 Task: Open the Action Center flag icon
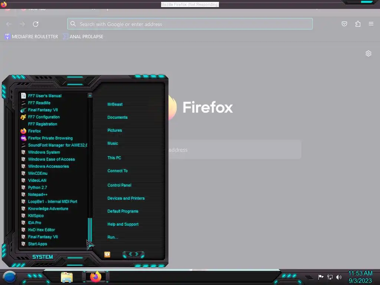pyautogui.click(x=321, y=277)
